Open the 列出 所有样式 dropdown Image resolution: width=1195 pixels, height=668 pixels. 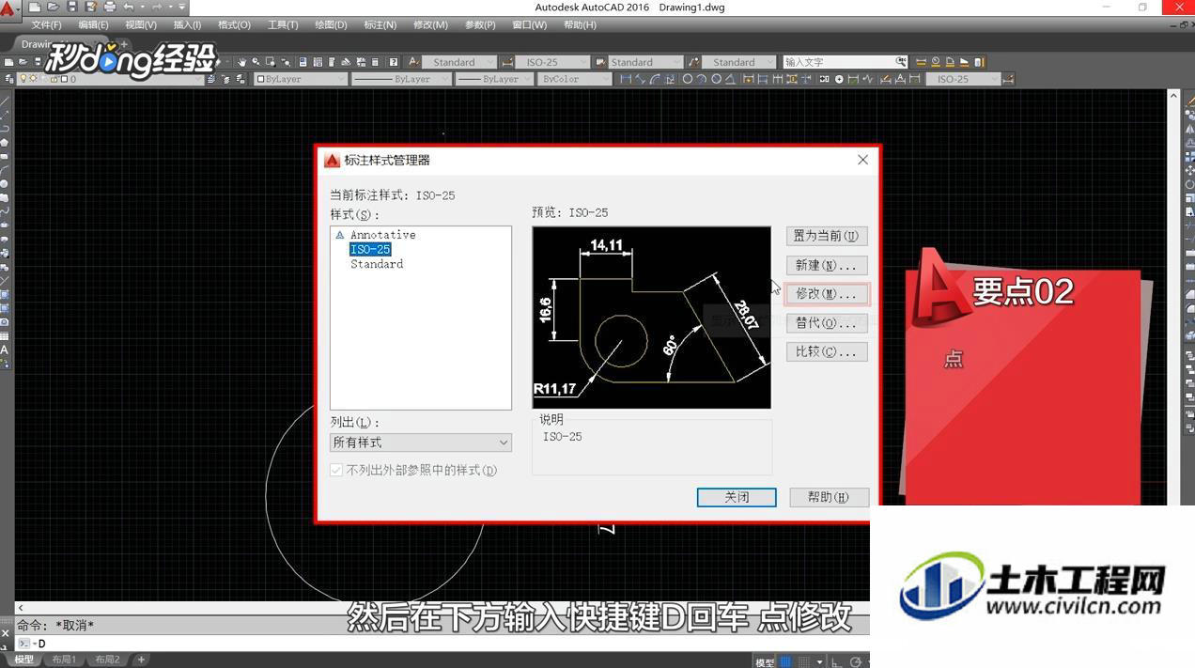(421, 443)
